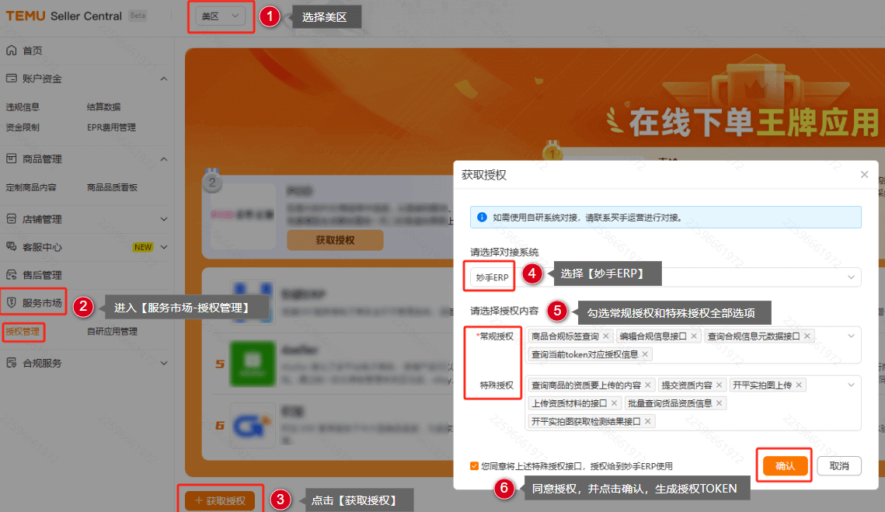Click the 首页 home icon in the sidebar
885x512 pixels.
pyautogui.click(x=12, y=51)
